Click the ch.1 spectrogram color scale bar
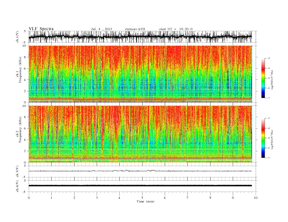This screenshot has width=288, height=222. 263,78
